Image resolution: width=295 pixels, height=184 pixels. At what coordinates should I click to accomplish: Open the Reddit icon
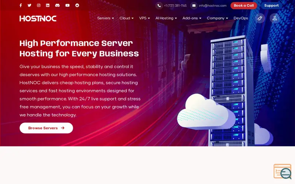click(77, 5)
